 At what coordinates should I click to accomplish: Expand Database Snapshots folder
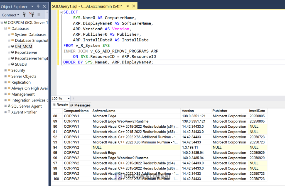pyautogui.click(x=9, y=40)
